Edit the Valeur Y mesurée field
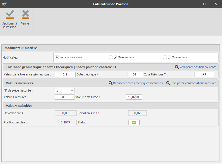Screen dimensions: 222x164 [134, 97]
